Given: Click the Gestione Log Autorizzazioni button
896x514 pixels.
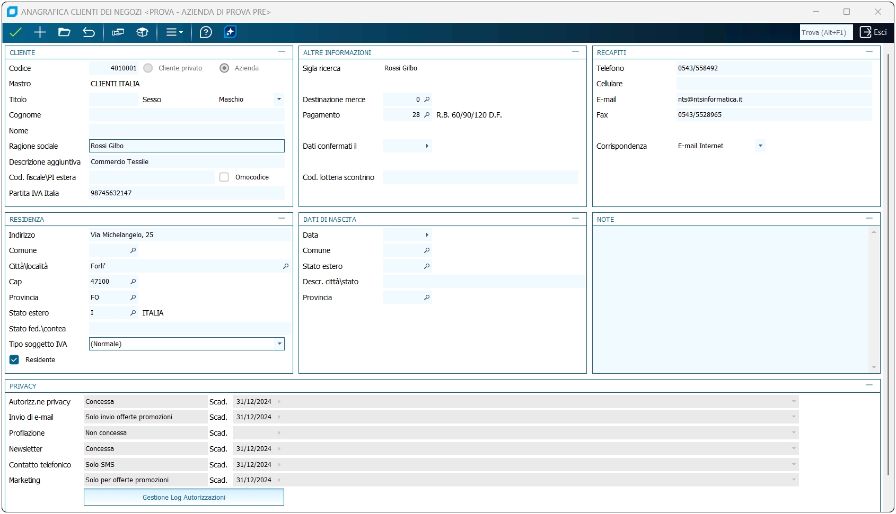Looking at the screenshot, I should click(x=184, y=498).
